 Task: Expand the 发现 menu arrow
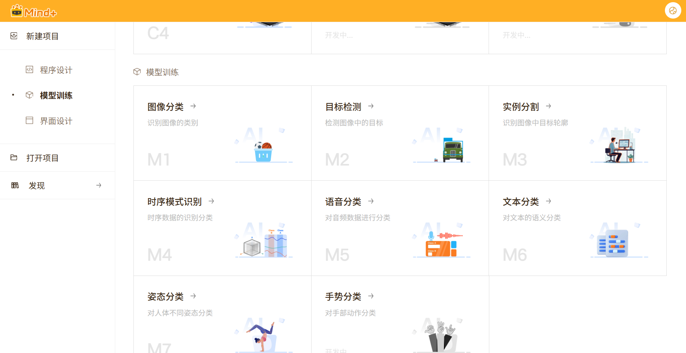(99, 185)
